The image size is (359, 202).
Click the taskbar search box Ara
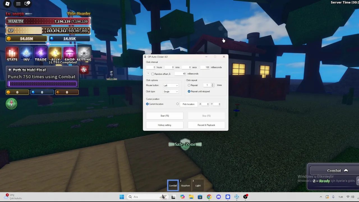click(148, 197)
